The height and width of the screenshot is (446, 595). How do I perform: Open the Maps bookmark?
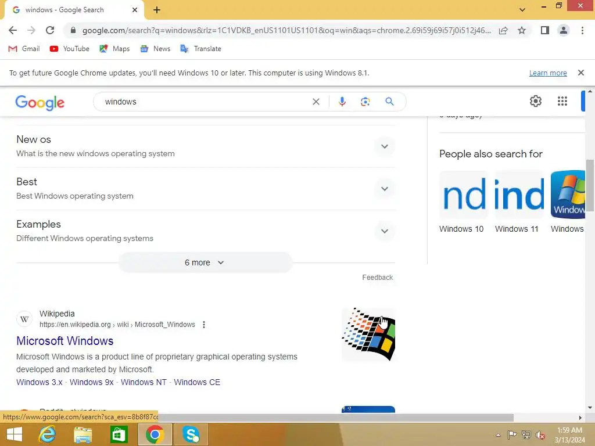(114, 49)
